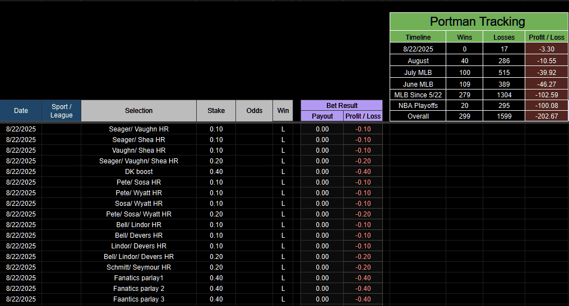
Task: Select the Odds column header
Action: coord(254,111)
